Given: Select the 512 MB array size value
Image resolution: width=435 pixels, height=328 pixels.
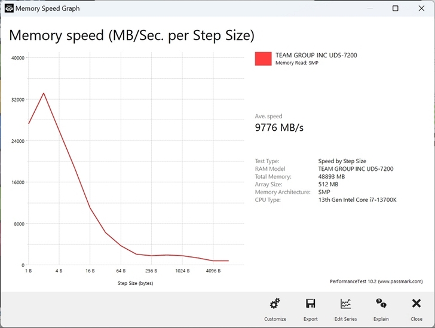Looking at the screenshot, I should [328, 185].
